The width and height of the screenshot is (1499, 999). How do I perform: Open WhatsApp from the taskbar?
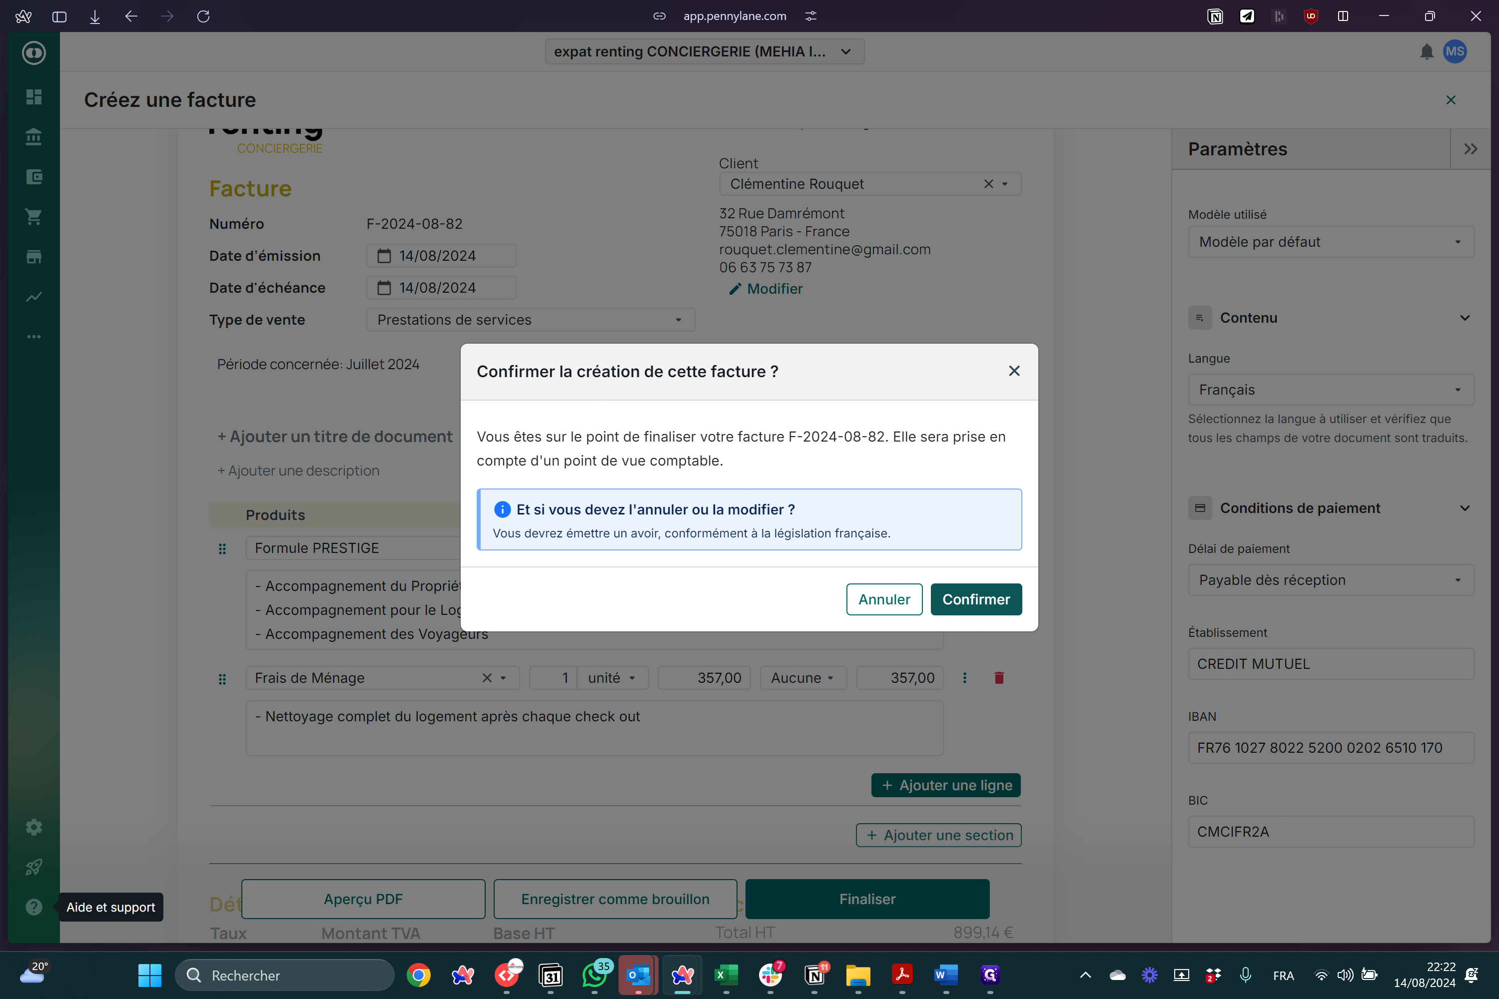point(595,975)
